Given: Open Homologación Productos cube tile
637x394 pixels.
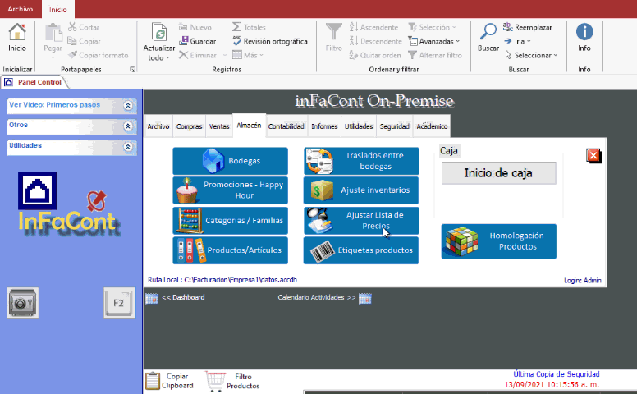Looking at the screenshot, I should (x=499, y=241).
